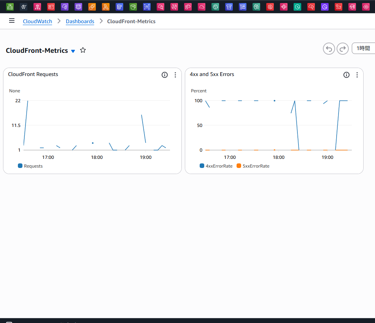The width and height of the screenshot is (375, 323).
Task: Open the green SageMaker brain-circuit shortcut icon
Action: [x=256, y=7]
